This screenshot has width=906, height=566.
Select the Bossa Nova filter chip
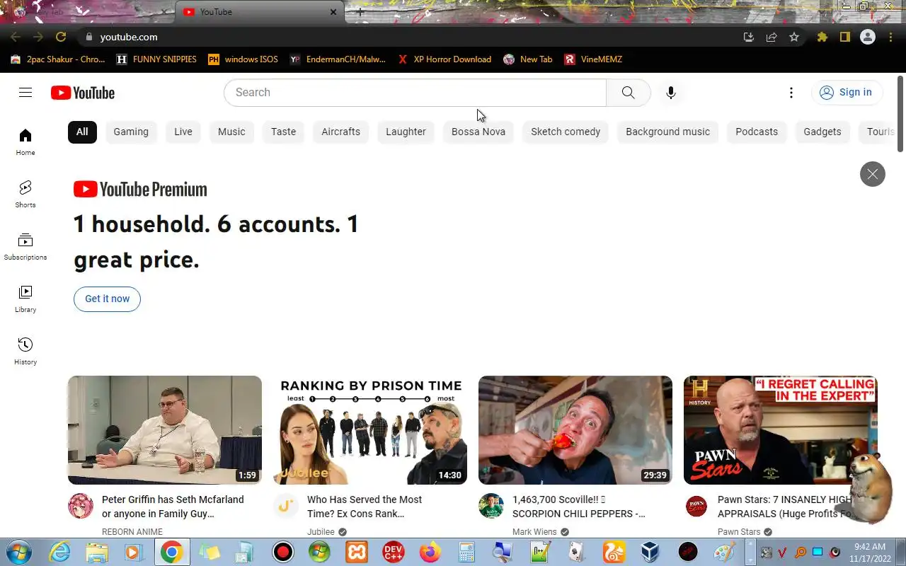478,132
